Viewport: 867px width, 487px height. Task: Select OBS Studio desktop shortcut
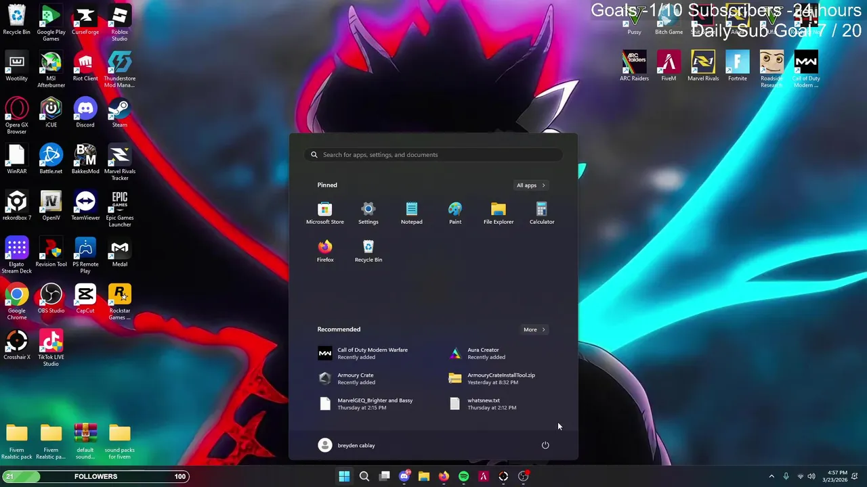[51, 298]
